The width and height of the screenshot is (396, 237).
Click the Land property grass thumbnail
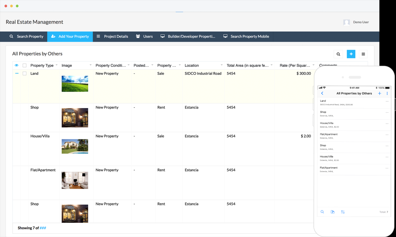pyautogui.click(x=75, y=84)
